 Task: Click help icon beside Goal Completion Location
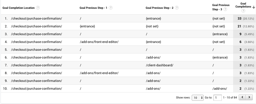tap(38, 8)
